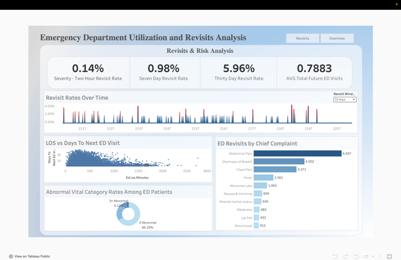This screenshot has width=401, height=260.
Task: Select the Shortness of Breath bar
Action: coord(279,161)
